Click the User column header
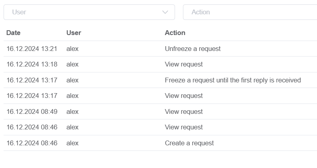The height and width of the screenshot is (168, 317). tap(74, 33)
